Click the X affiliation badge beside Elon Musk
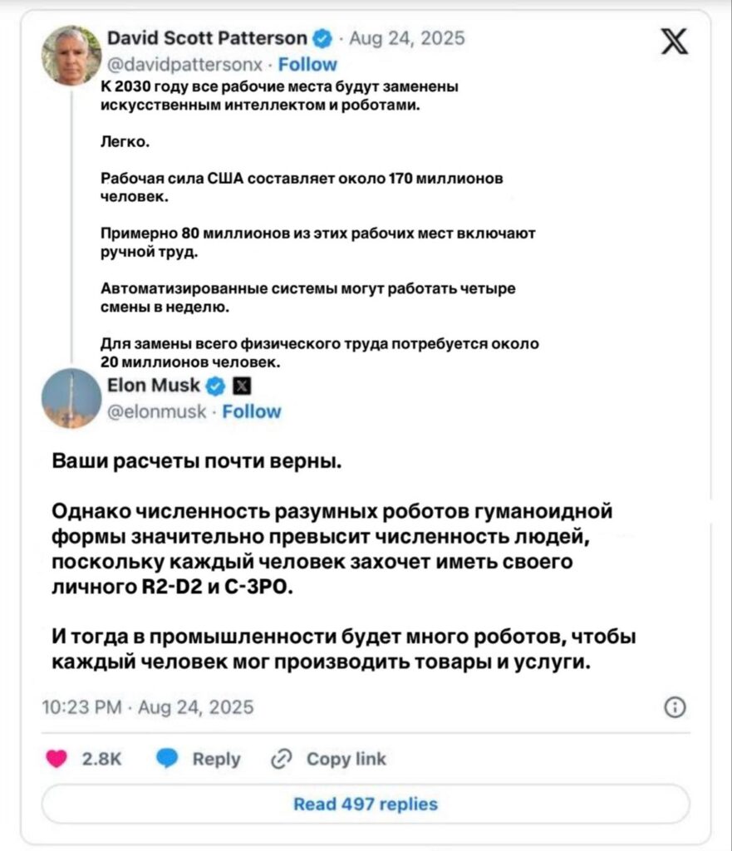The width and height of the screenshot is (732, 851). click(x=242, y=386)
